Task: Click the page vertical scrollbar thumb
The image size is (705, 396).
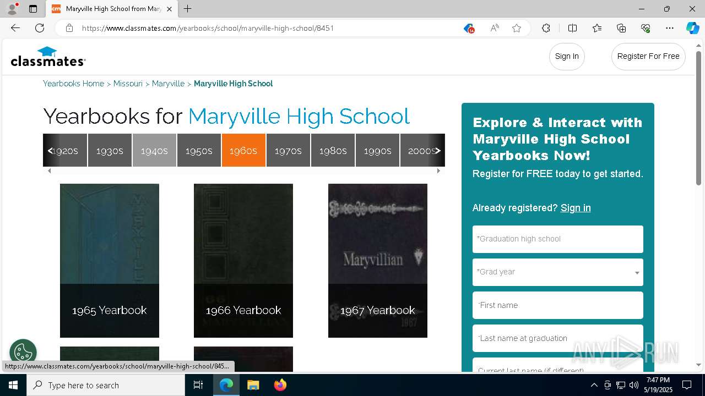Action: [699, 118]
